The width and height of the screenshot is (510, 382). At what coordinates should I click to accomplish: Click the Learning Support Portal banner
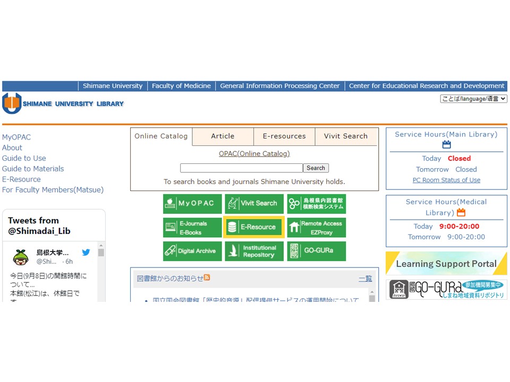pos(446,264)
